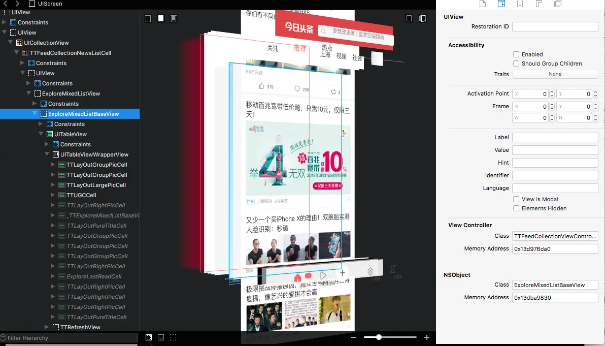Image resolution: width=605 pixels, height=346 pixels.
Task: Select the UITableView row
Action: coord(70,134)
